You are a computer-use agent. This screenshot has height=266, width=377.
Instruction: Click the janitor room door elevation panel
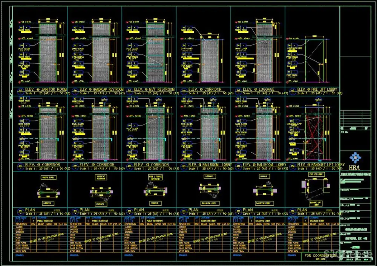click(48, 53)
